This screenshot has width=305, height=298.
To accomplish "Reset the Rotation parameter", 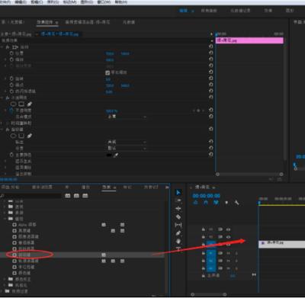I will tap(210, 79).
